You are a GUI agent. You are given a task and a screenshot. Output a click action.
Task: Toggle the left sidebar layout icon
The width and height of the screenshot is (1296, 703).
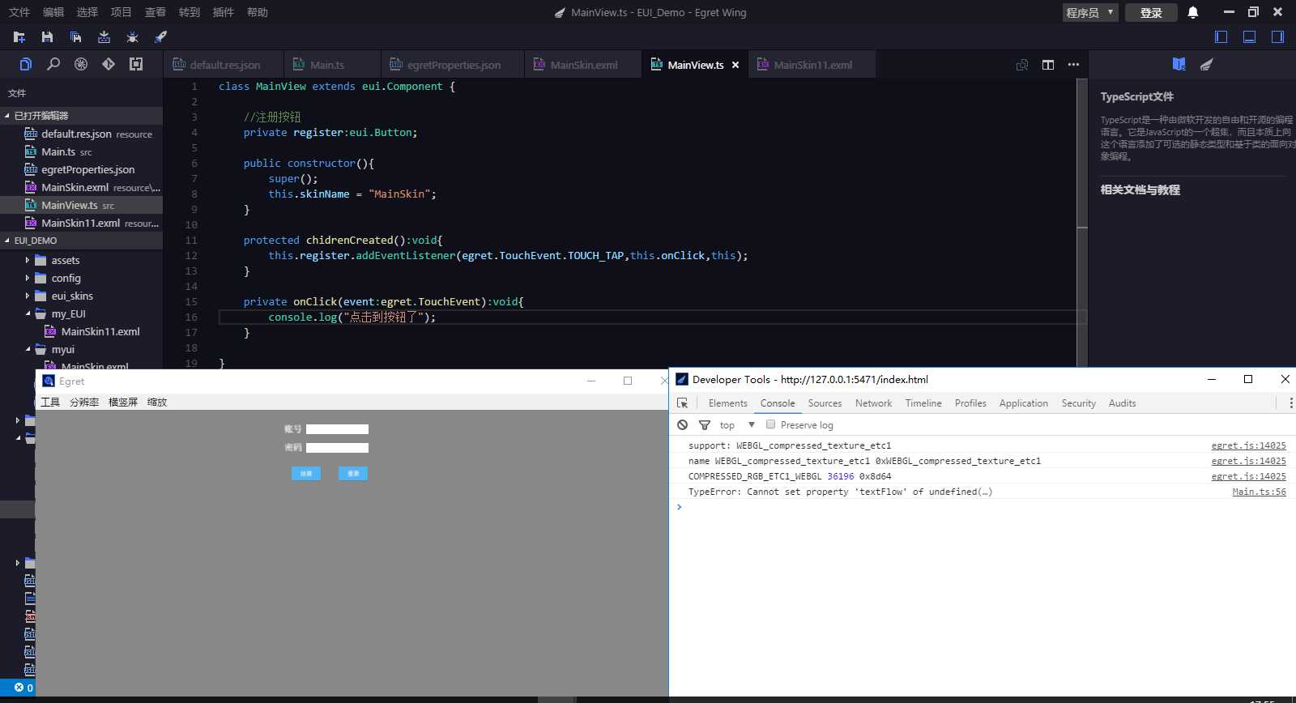[1221, 36]
